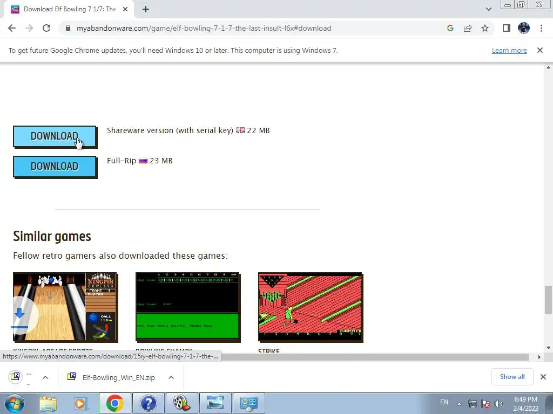Click the address bar URL

coord(204,28)
